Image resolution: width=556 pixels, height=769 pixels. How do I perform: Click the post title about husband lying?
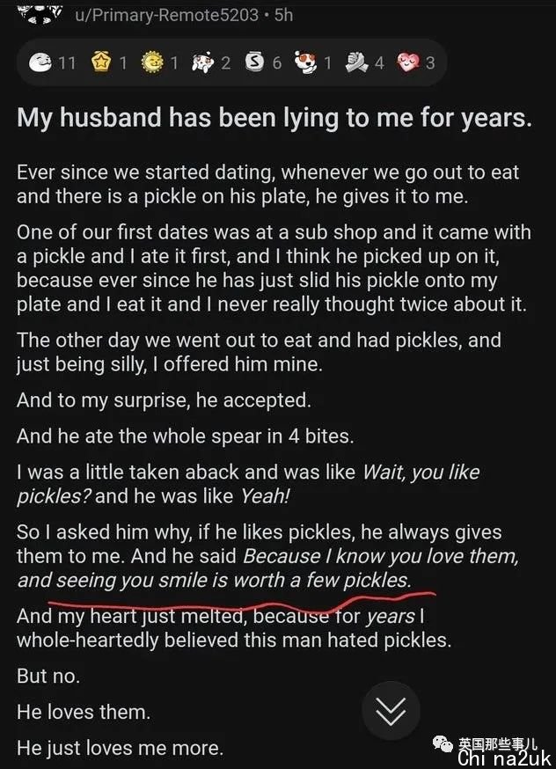(x=274, y=118)
